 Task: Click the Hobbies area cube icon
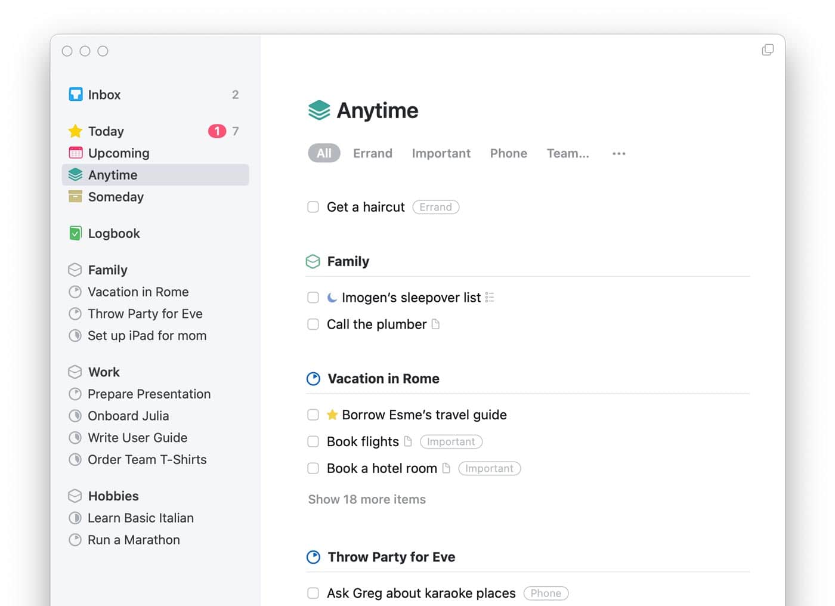click(75, 496)
